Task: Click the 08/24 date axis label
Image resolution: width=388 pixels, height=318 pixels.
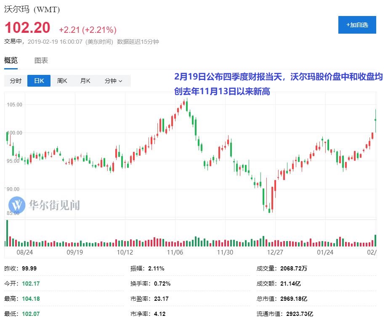Action: point(24,252)
